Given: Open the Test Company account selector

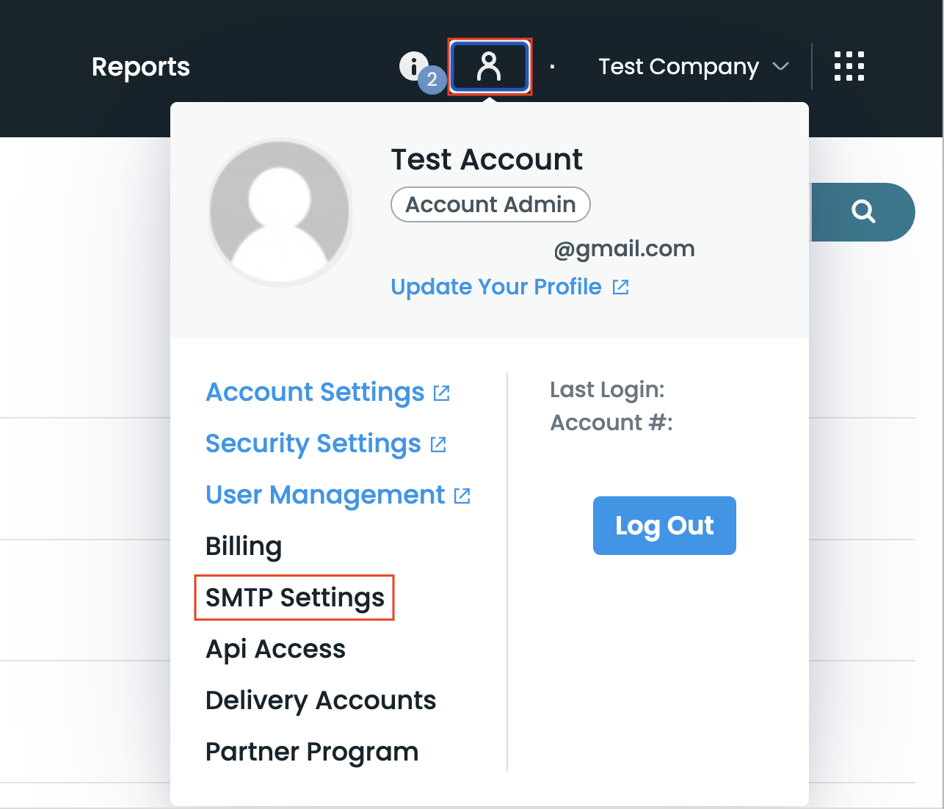Looking at the screenshot, I should (x=678, y=67).
